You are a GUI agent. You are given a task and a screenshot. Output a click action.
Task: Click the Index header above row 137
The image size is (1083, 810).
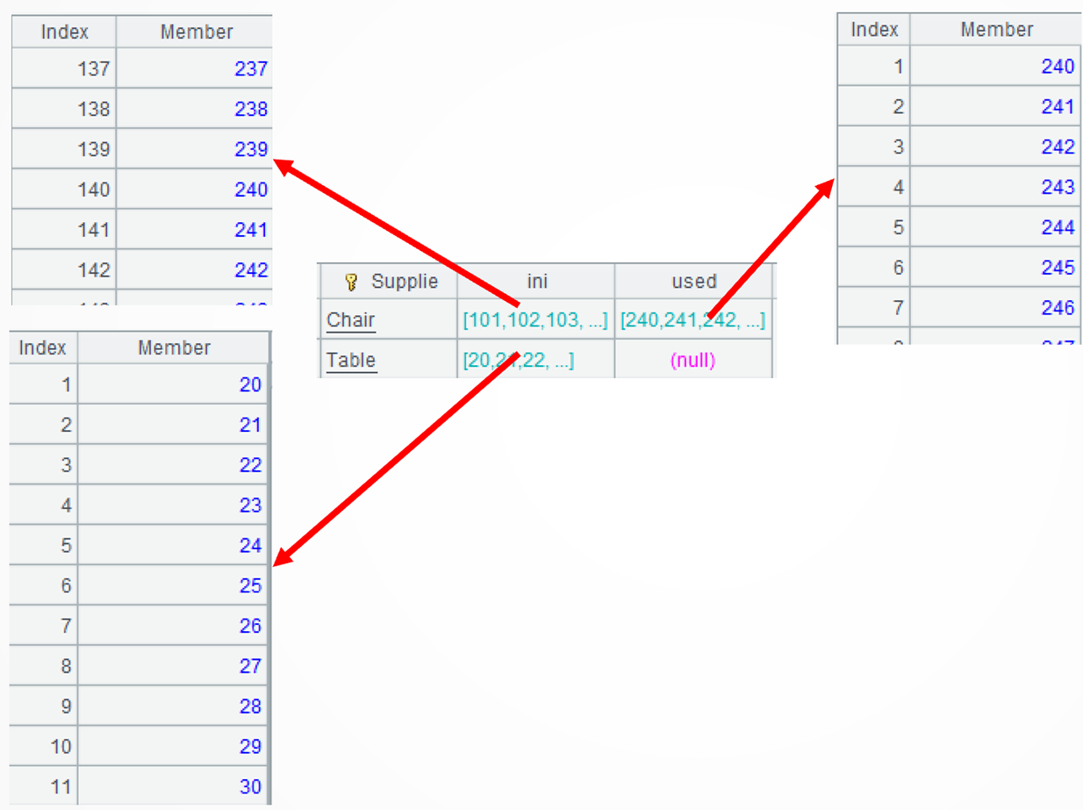point(64,32)
